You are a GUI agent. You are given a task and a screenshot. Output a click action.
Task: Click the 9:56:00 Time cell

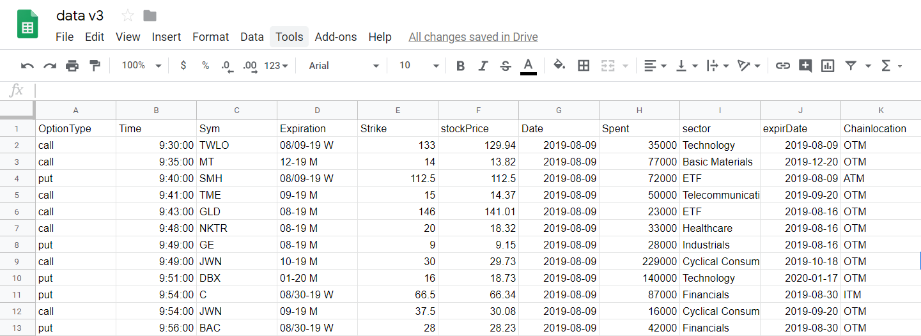click(x=157, y=328)
